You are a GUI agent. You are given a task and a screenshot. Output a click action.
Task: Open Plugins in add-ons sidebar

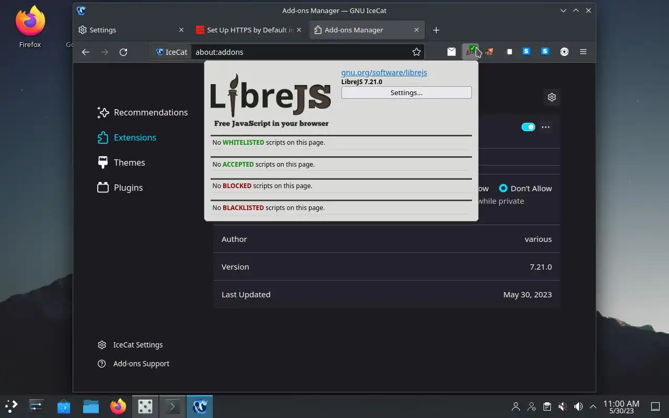tap(120, 188)
